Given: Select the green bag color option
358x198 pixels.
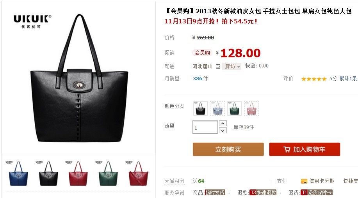Looking at the screenshot, I should point(234,108).
